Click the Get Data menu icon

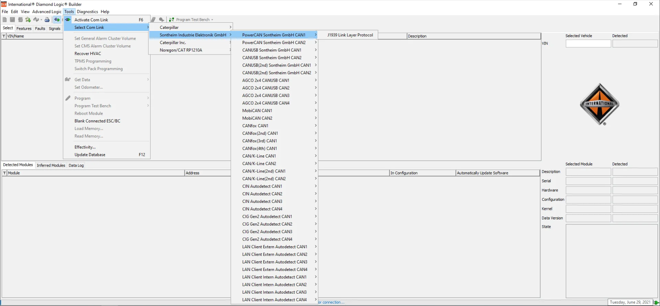pos(68,79)
